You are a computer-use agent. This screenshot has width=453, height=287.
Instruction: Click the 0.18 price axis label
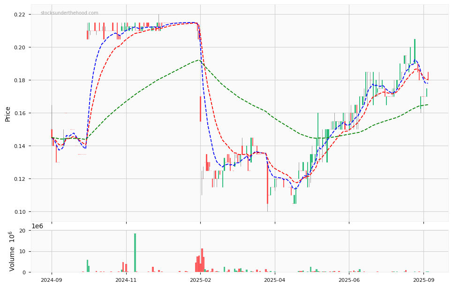click(19, 80)
